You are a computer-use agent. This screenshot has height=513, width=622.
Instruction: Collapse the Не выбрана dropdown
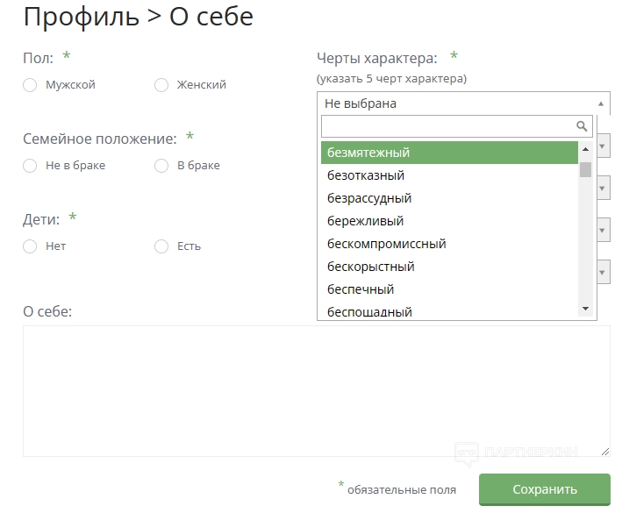[463, 103]
